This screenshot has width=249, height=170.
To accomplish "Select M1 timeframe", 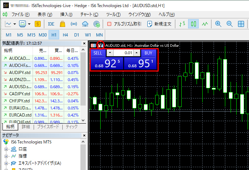I will 9,35.
